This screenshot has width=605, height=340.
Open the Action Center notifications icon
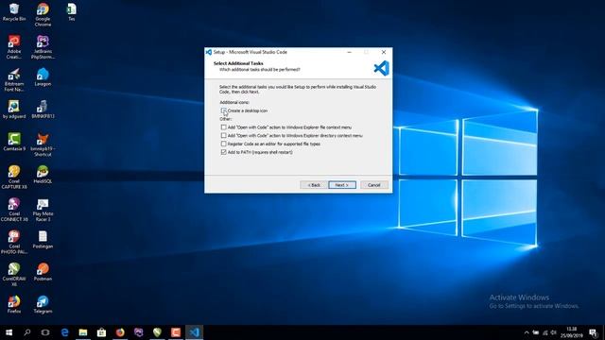tap(593, 332)
